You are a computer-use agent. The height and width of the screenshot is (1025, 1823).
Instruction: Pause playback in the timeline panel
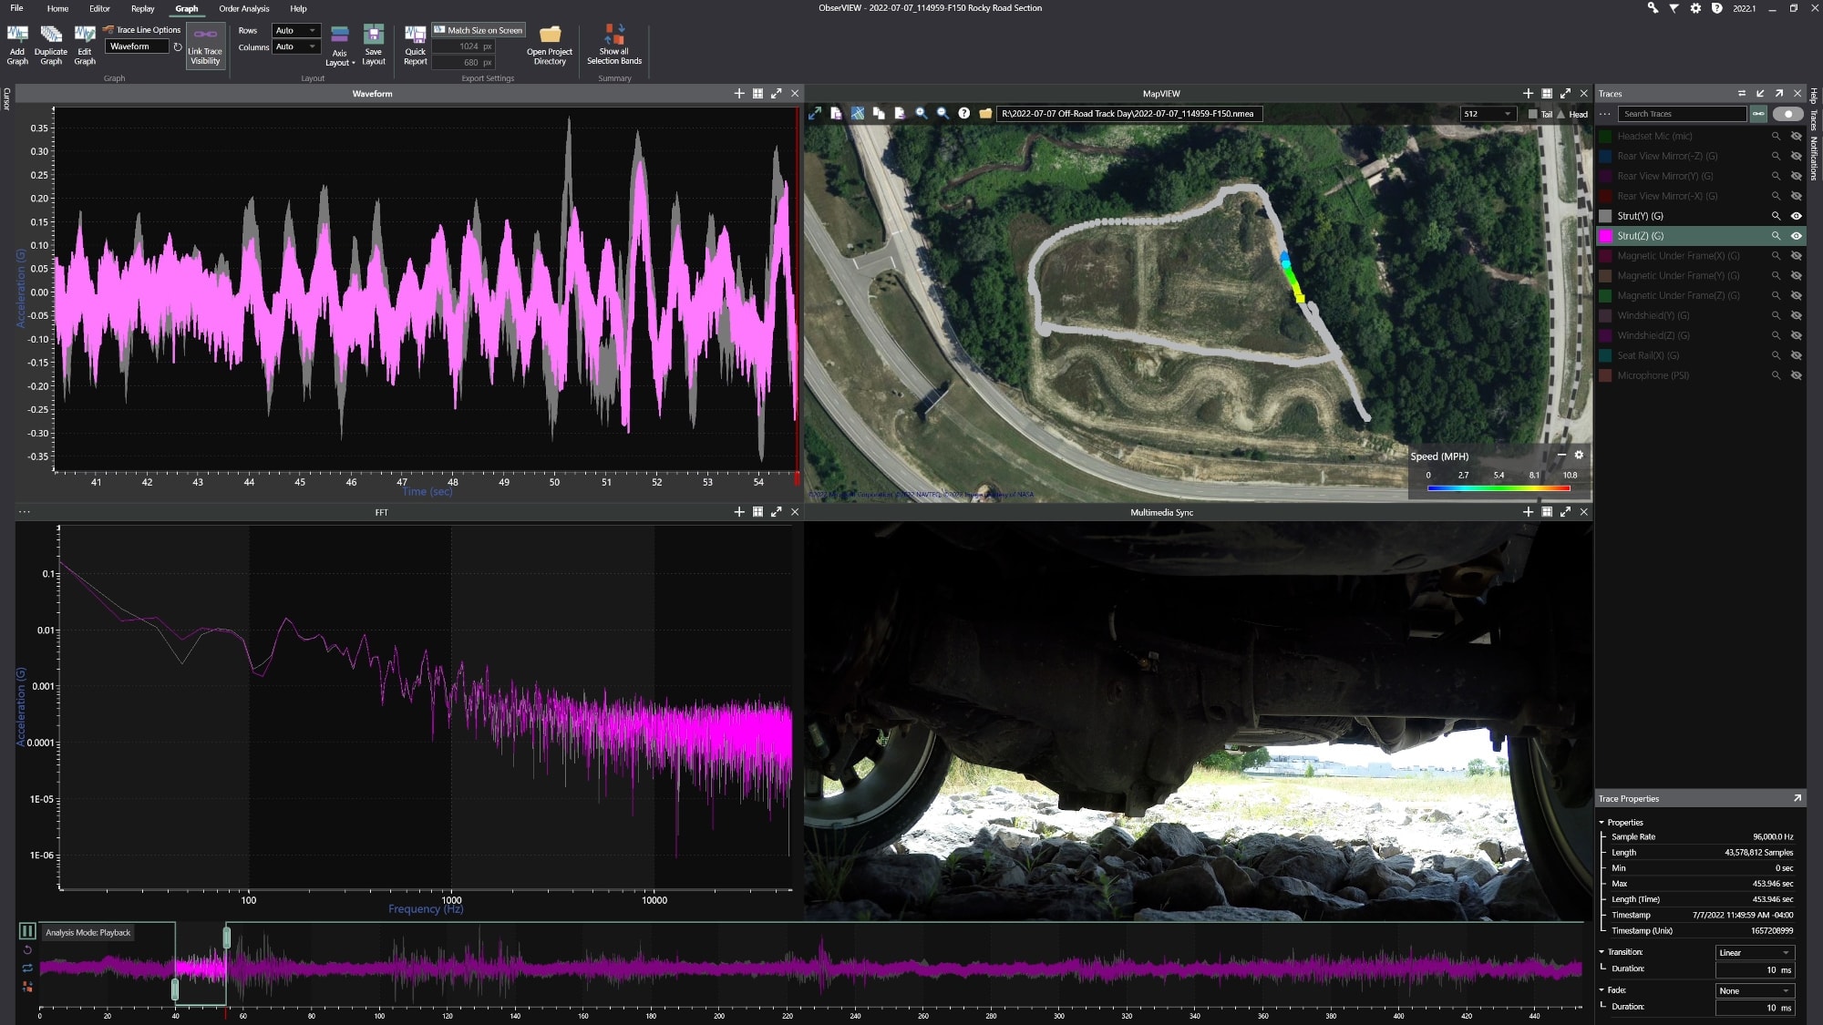point(26,931)
